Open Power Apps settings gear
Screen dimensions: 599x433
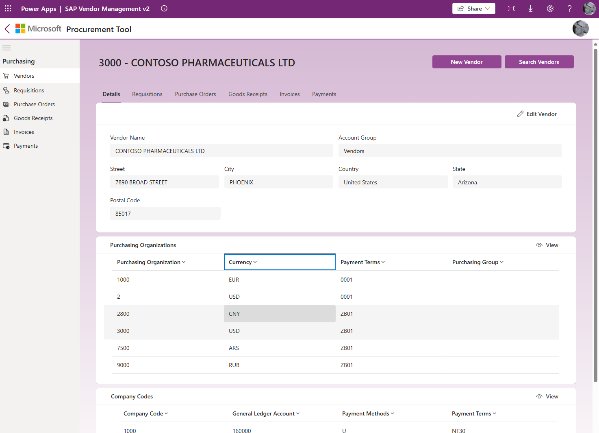pos(550,8)
